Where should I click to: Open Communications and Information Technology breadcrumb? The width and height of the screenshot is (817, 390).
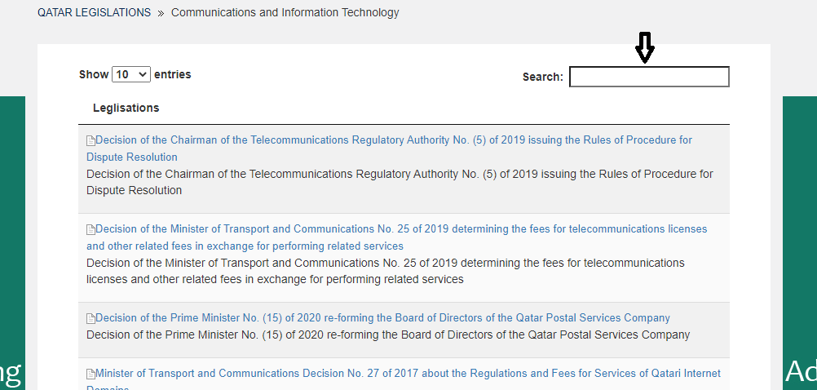(x=285, y=13)
